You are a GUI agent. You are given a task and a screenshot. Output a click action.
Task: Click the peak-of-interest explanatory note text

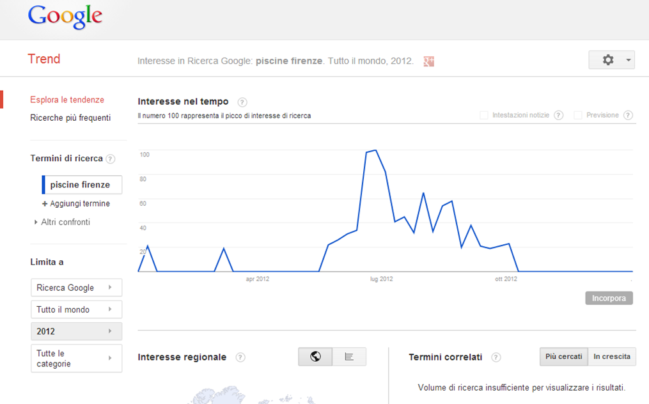224,116
